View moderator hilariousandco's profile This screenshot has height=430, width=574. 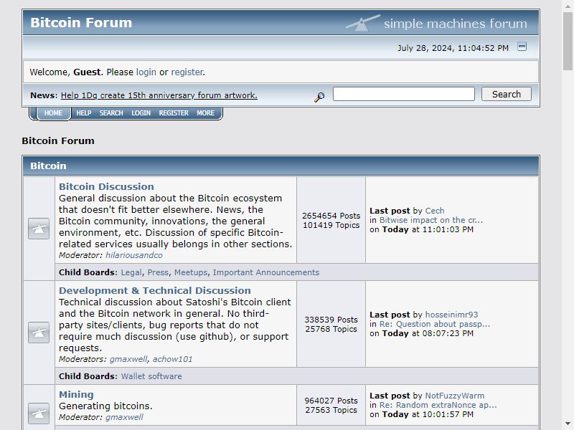pyautogui.click(x=134, y=255)
